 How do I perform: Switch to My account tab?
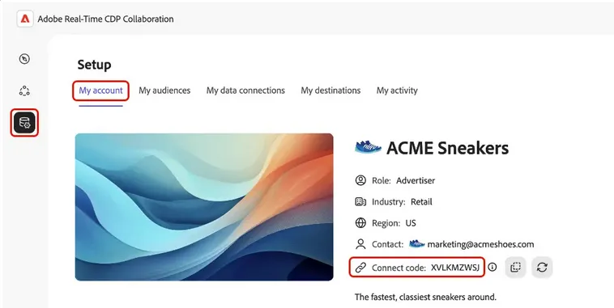(x=100, y=91)
